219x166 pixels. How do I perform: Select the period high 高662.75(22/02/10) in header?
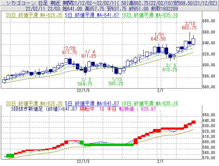(151, 3)
